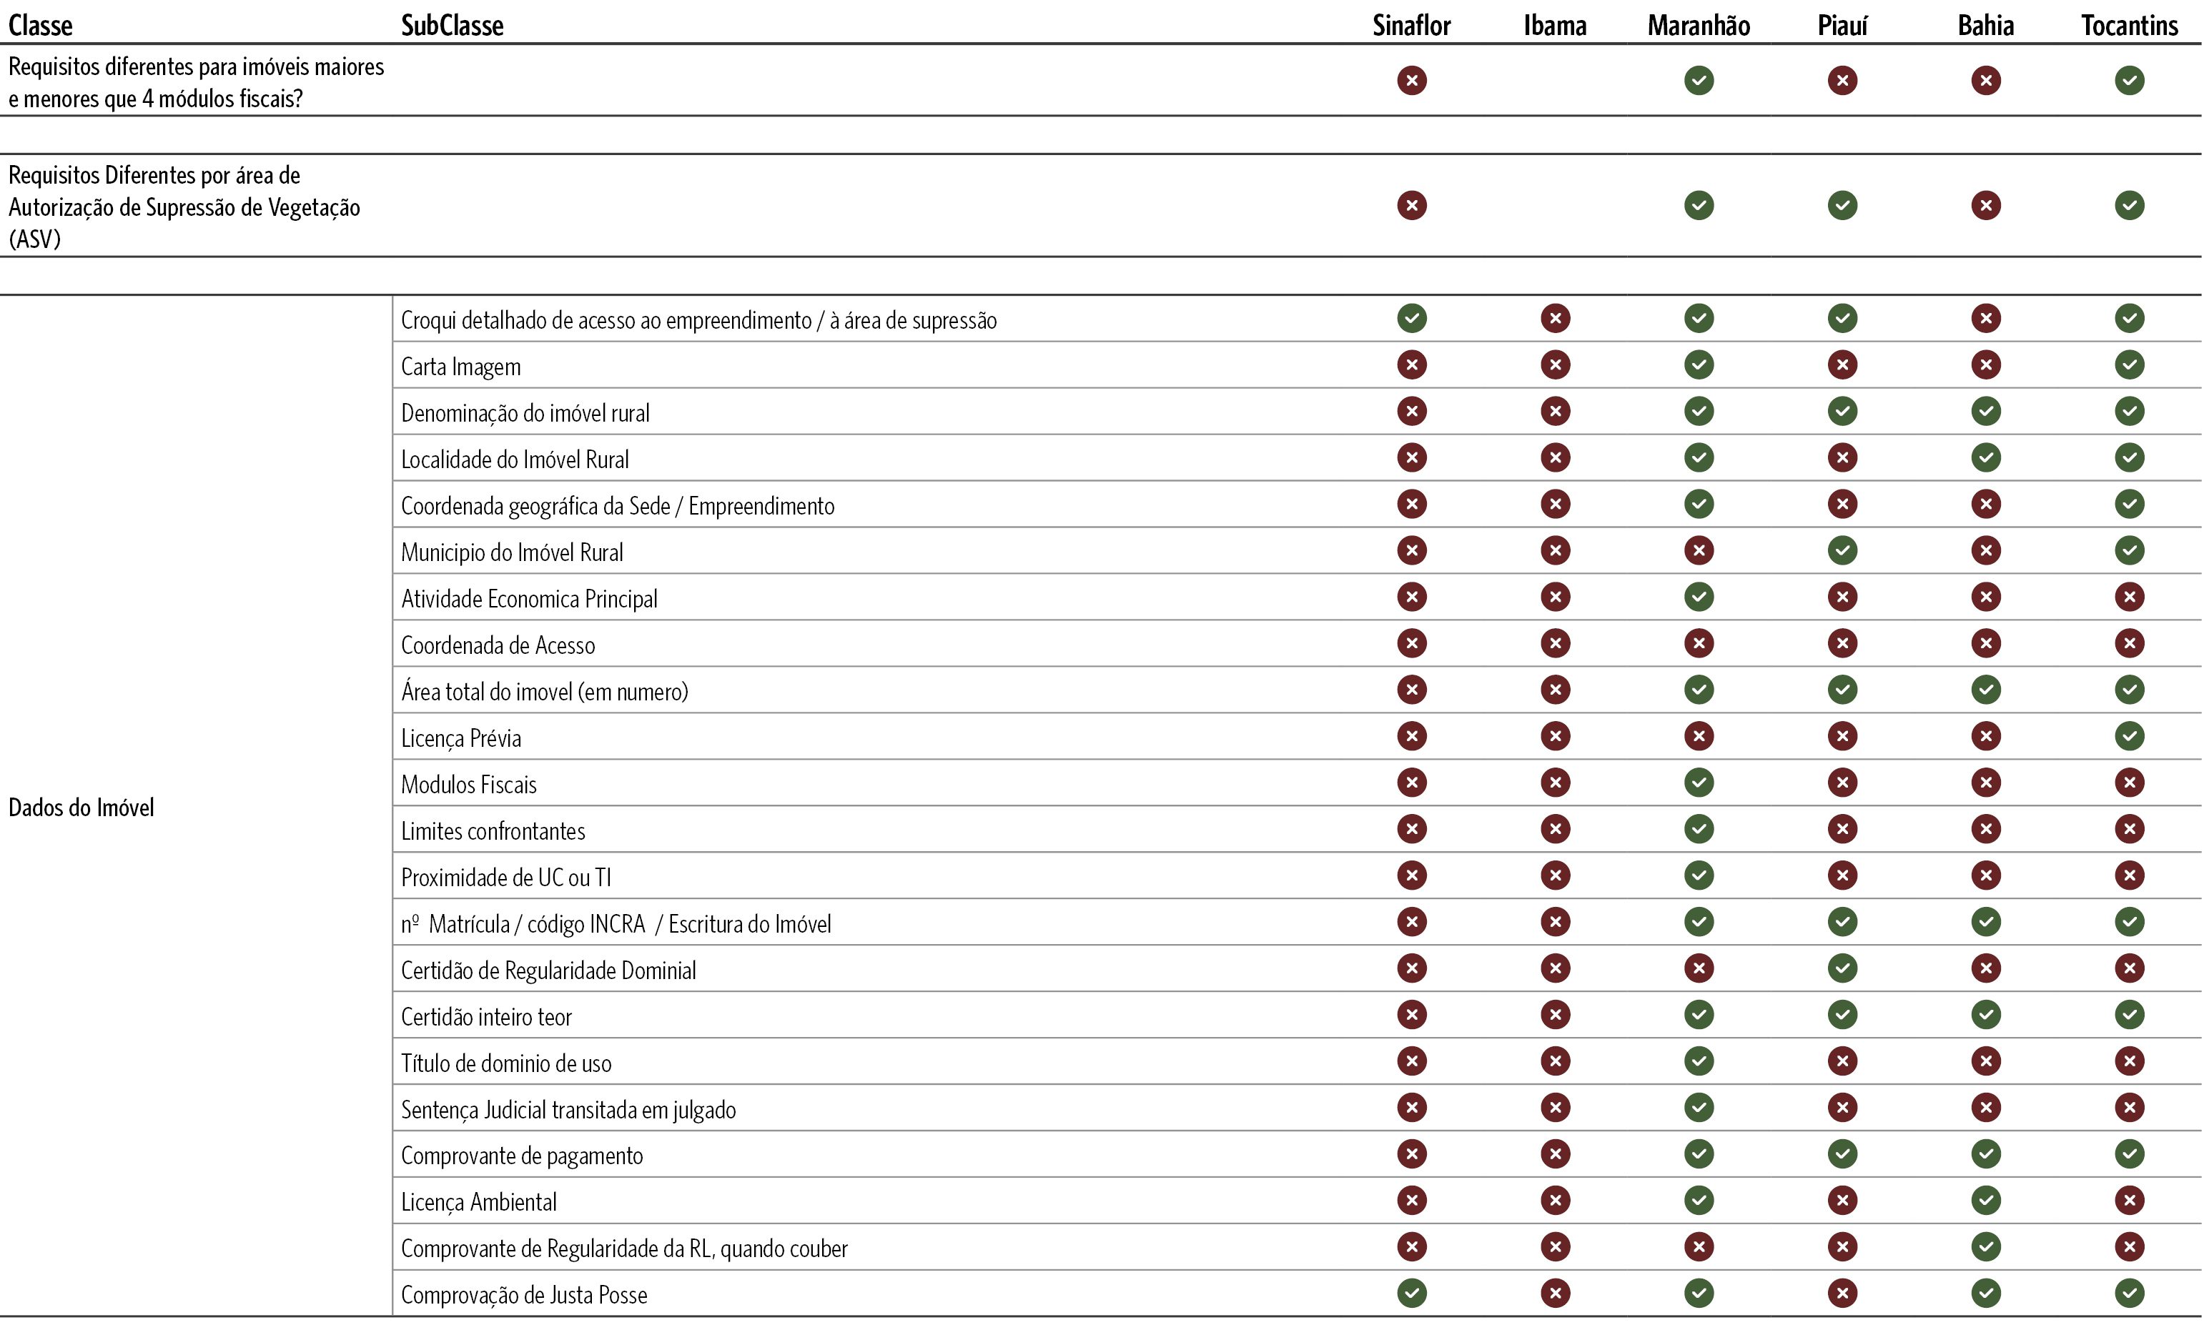Click Sinaflor check icon for Comprovação de Justa Posse

click(x=1411, y=1293)
